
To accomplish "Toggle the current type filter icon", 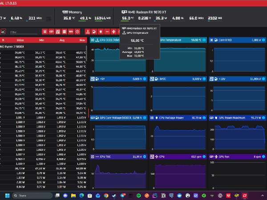I will (107, 32).
